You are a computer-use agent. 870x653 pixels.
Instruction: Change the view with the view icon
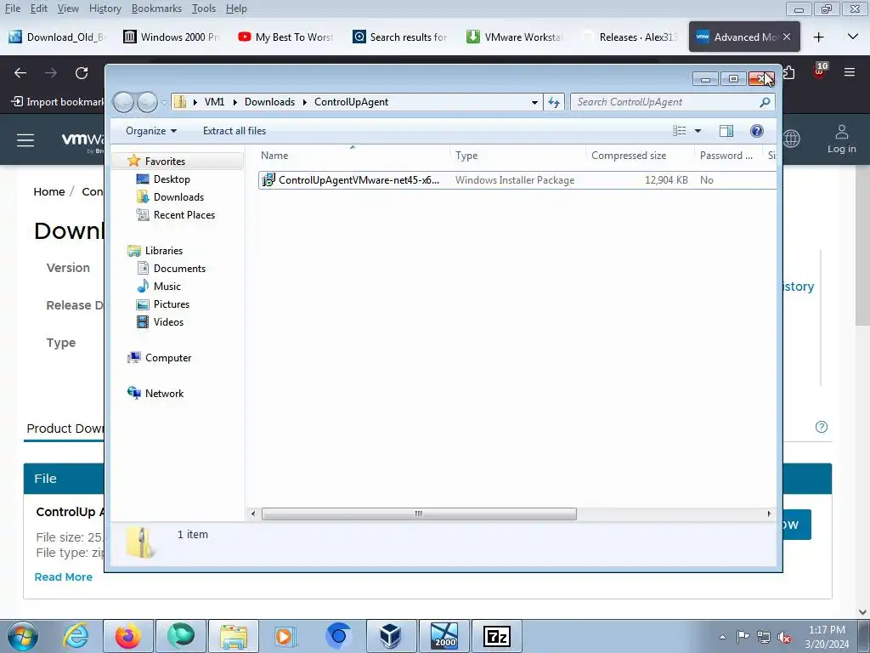(679, 131)
